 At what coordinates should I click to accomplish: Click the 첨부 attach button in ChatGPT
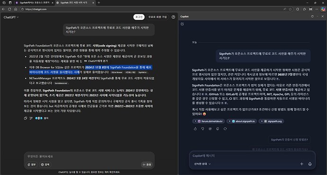[x=32, y=165]
